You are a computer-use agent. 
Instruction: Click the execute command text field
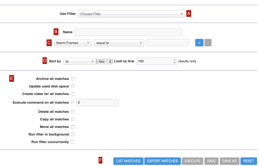pyautogui.click(x=97, y=103)
